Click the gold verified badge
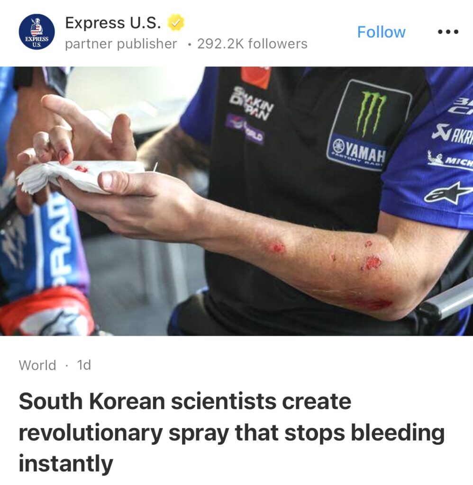473x485 pixels. (176, 23)
